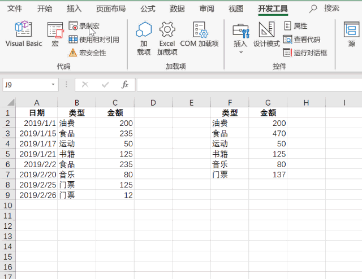This screenshot has height=279, width=362.
Task: Open the 数据 ribbon tab
Action: point(177,9)
